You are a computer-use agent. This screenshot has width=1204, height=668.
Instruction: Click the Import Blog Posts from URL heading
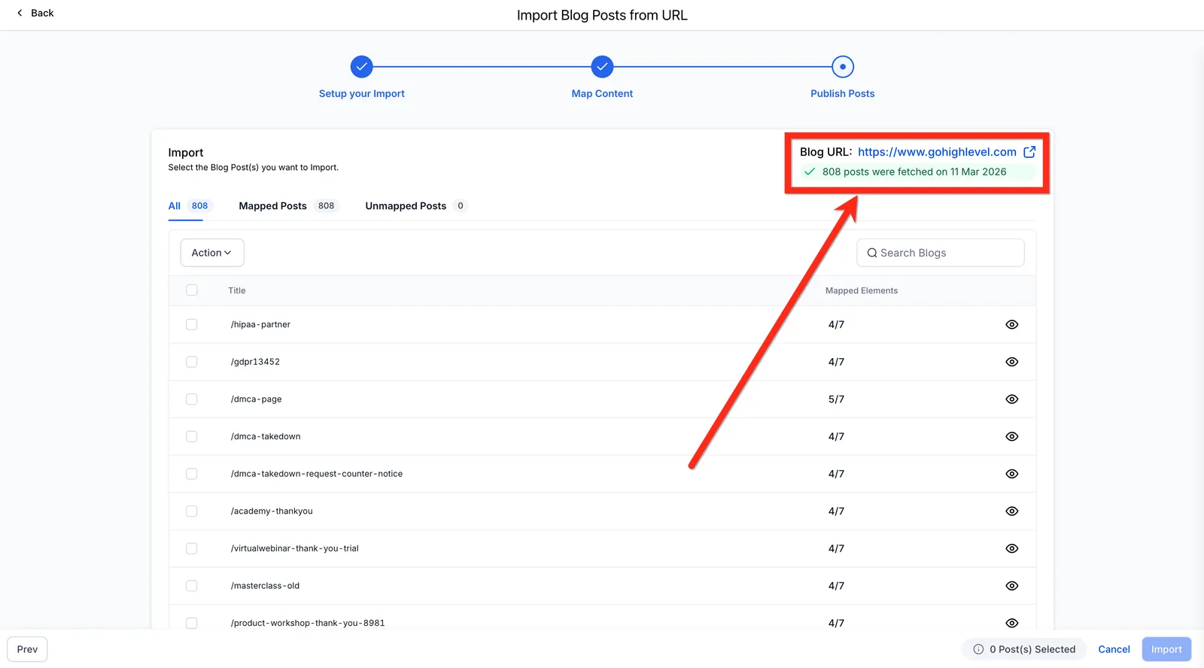coord(602,15)
